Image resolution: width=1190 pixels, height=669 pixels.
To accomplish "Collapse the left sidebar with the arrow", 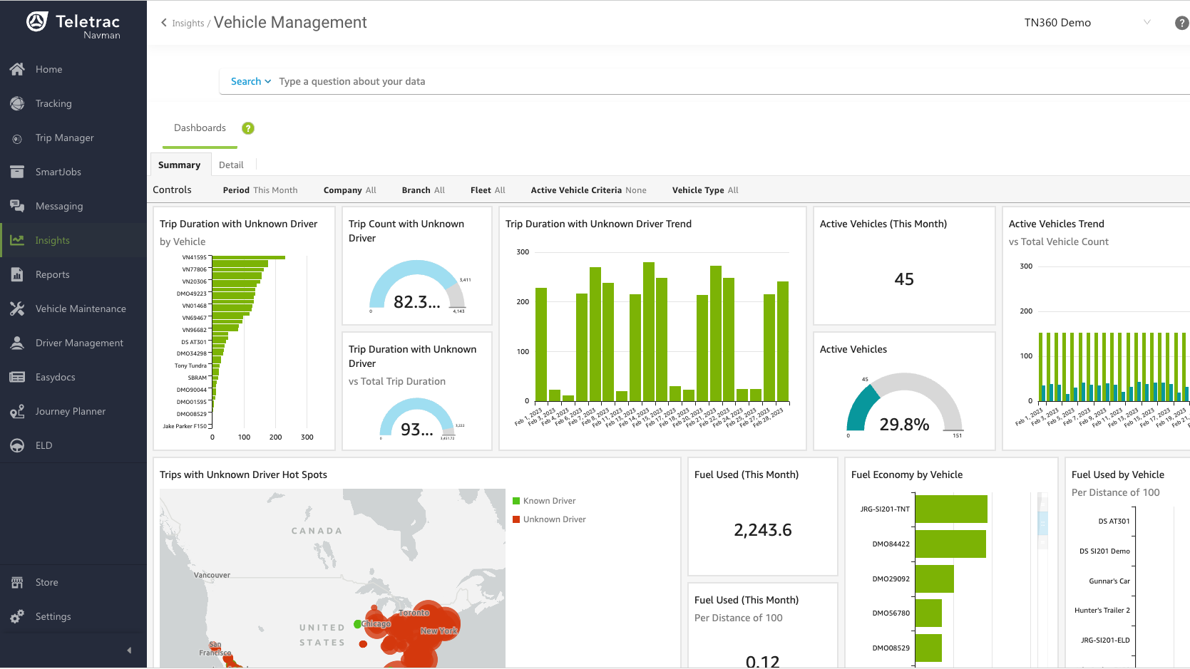I will pos(129,650).
